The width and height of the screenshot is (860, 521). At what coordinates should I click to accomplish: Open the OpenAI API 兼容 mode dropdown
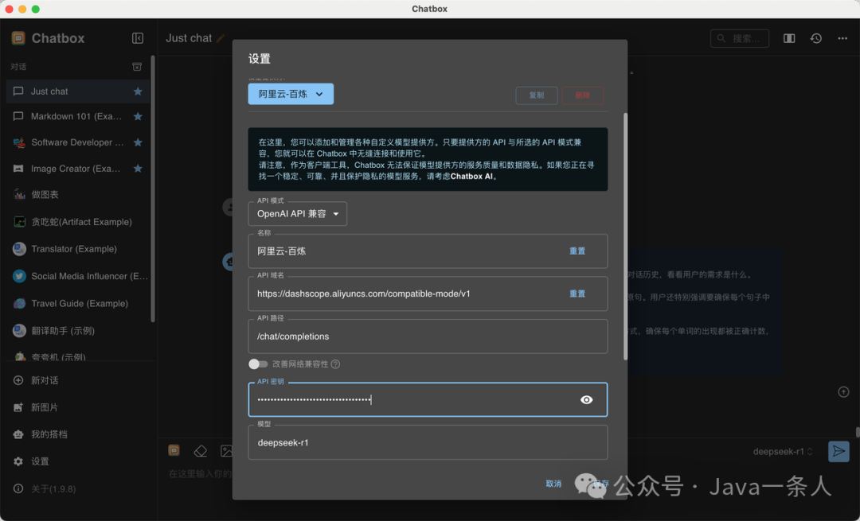tap(297, 214)
